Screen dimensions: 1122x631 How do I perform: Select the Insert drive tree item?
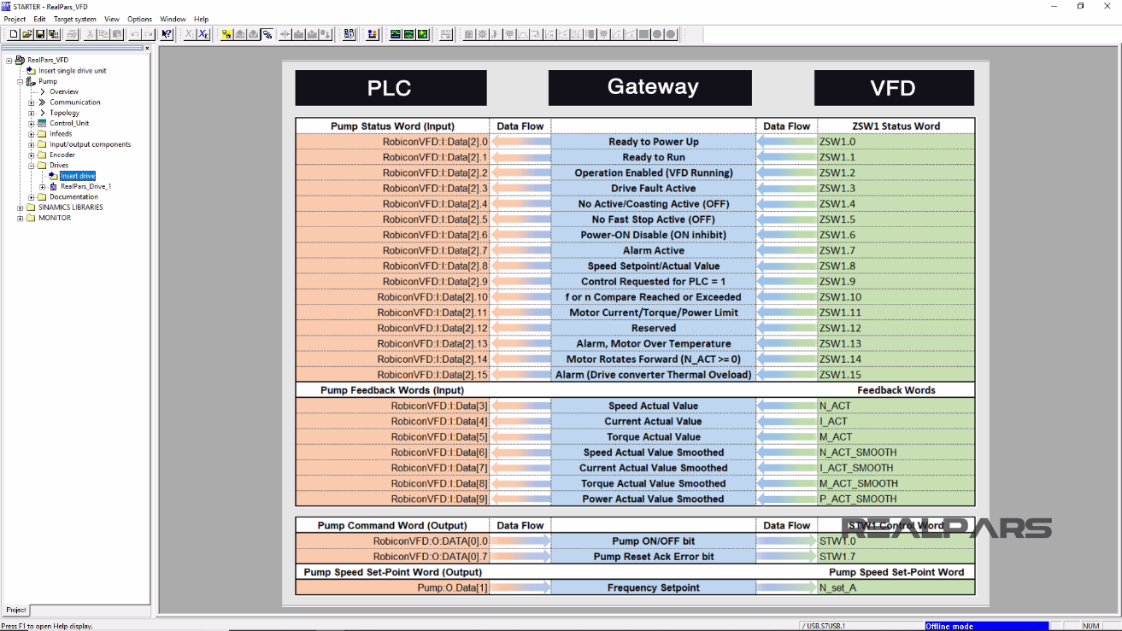[78, 176]
